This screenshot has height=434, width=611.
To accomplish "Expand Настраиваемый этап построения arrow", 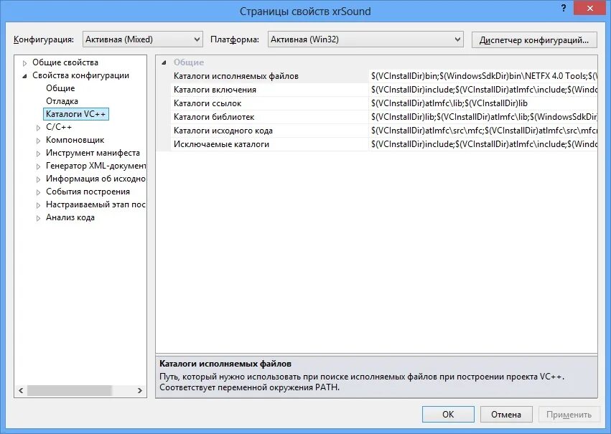I will point(38,205).
